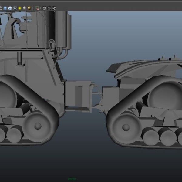Enable wireframe display cube icon
This screenshot has width=182, height=182.
tap(1, 8)
